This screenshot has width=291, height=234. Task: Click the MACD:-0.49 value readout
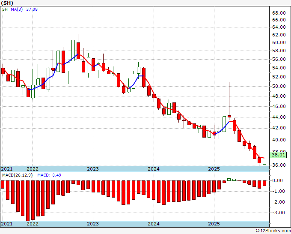(x=49, y=175)
